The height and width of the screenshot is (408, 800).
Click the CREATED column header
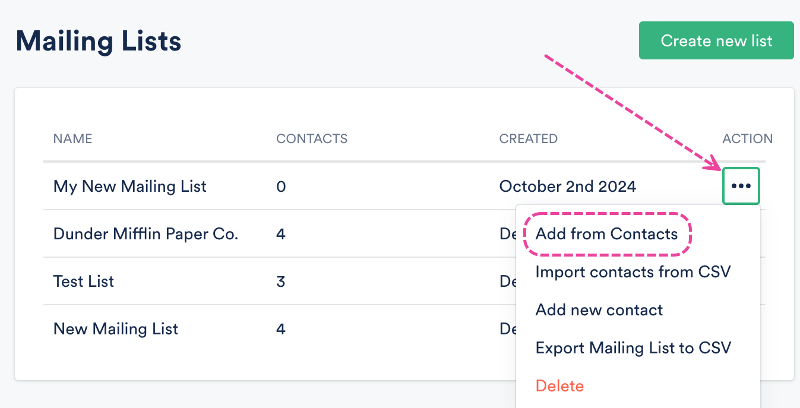pyautogui.click(x=528, y=139)
